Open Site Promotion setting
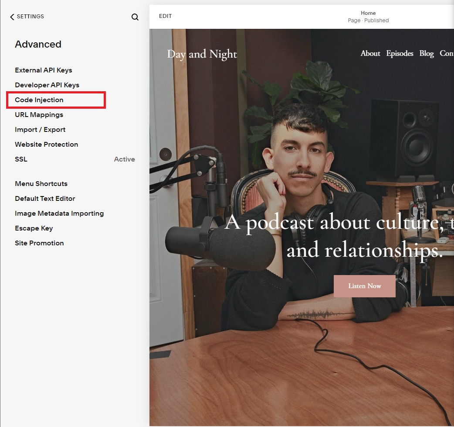Screen dimensions: 454x427 point(39,243)
